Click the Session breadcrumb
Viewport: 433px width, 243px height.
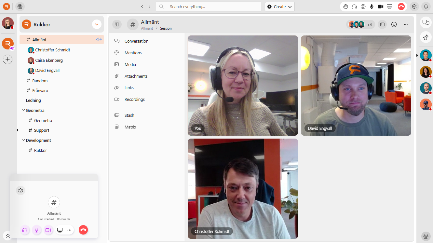coord(166,28)
